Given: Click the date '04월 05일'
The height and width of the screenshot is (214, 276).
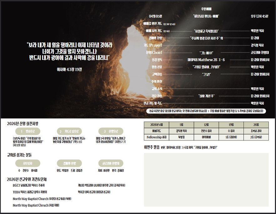Looking at the screenshot, I should [x=155, y=16].
